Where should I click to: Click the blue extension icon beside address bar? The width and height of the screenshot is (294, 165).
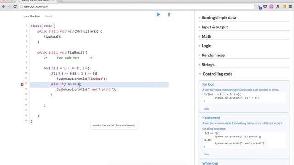point(260,7)
